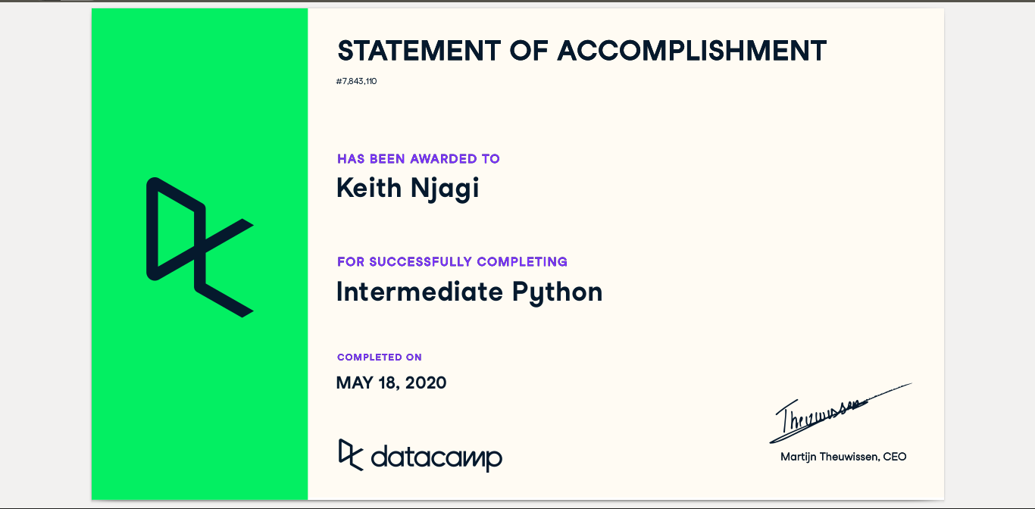Image resolution: width=1035 pixels, height=509 pixels.
Task: Click the 'Has been awarded to' label
Action: point(418,159)
